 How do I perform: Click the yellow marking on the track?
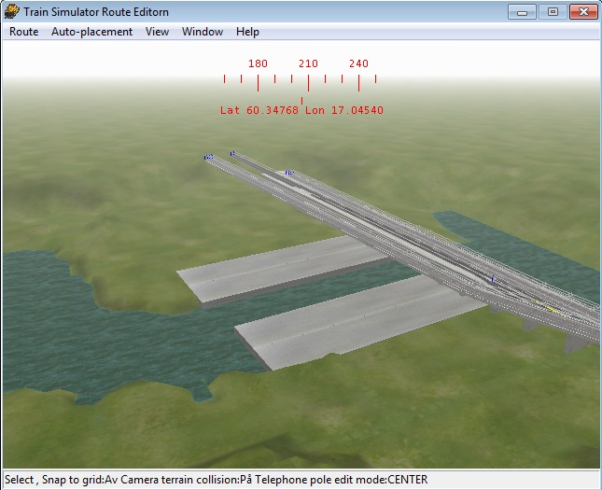[x=553, y=310]
